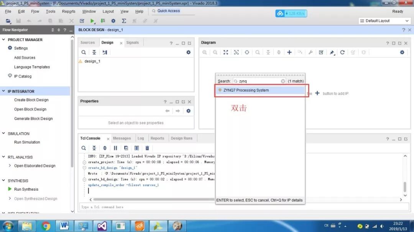The height and width of the screenshot is (232, 414).
Task: Click the Tcl Console horizontal scrollbar
Action: (x=154, y=200)
